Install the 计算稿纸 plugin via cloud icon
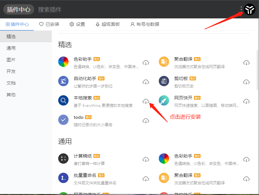 click(146, 159)
